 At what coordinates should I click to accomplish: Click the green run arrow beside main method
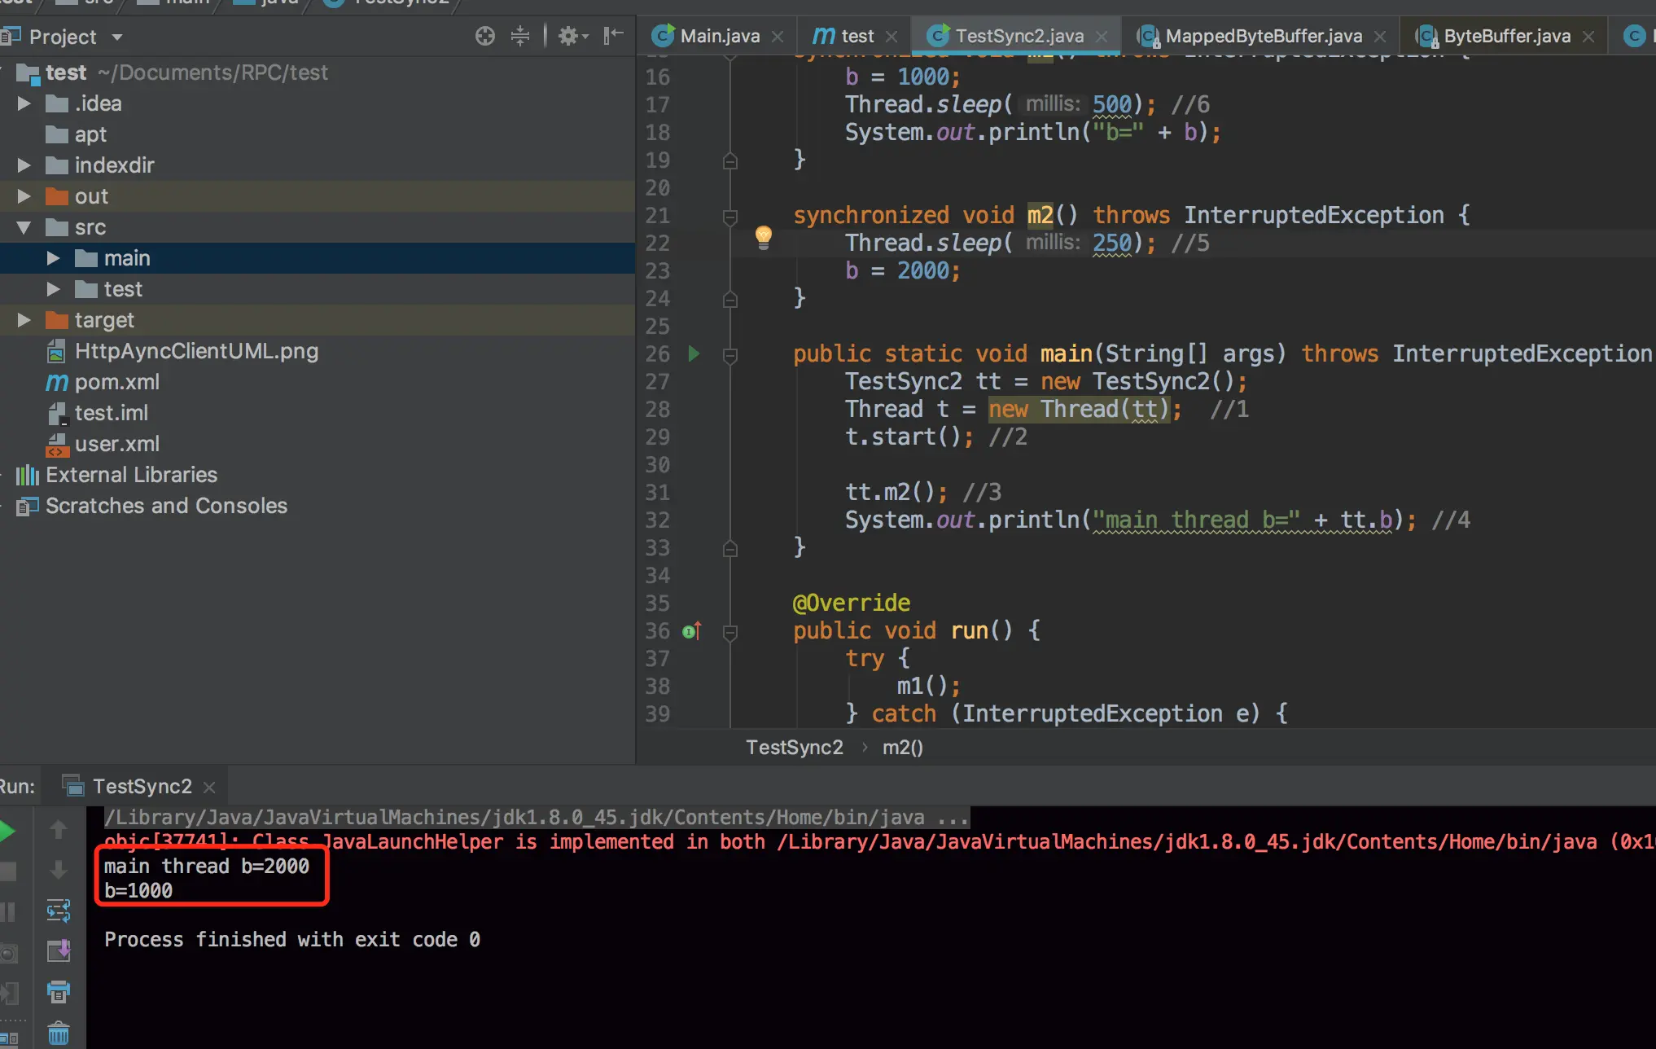point(694,353)
